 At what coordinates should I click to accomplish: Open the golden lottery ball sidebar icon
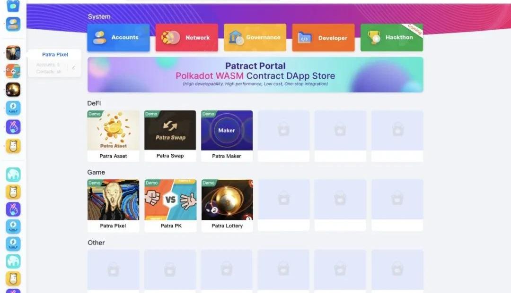click(13, 90)
